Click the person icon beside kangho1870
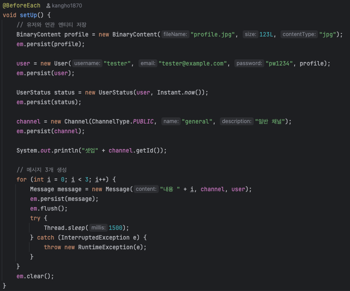The image size is (350, 291). point(48,6)
